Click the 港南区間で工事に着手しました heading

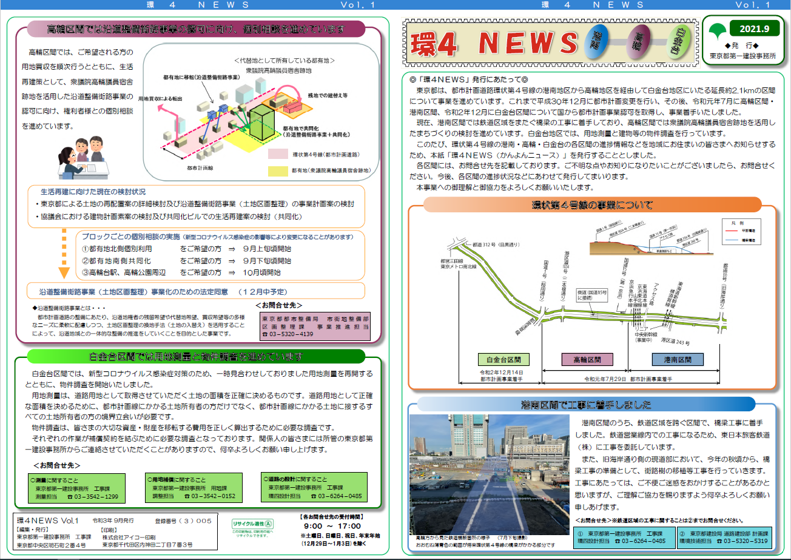point(586,405)
